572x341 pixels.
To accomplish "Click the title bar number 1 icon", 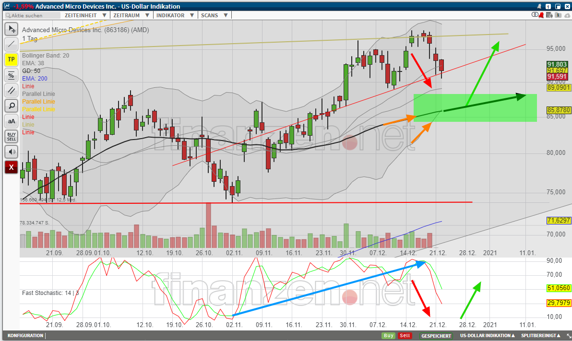I will (x=548, y=6).
